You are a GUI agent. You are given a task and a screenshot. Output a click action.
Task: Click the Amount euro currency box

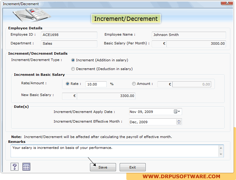165,84
